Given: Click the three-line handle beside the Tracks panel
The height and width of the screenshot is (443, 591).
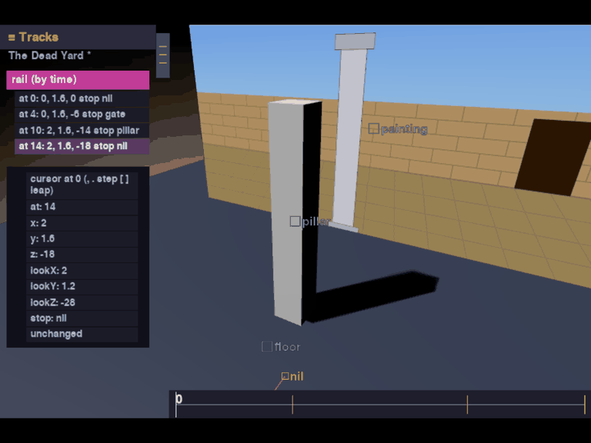Looking at the screenshot, I should pos(163,55).
